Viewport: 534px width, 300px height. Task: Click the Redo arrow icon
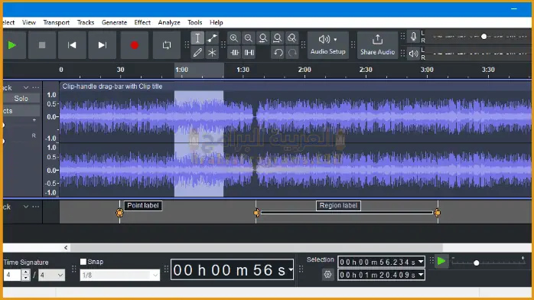click(292, 53)
